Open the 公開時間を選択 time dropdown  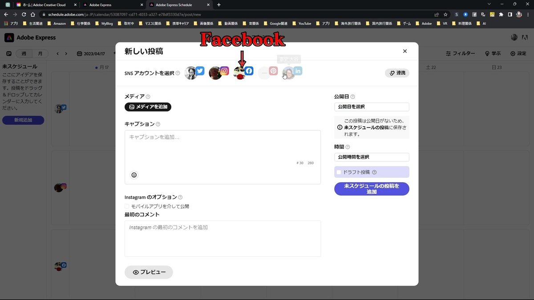point(372,157)
